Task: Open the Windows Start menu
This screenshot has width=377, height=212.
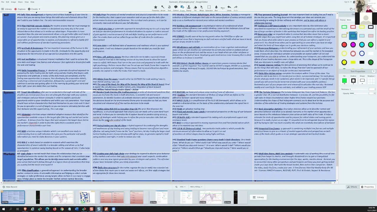Action: click(3, 209)
